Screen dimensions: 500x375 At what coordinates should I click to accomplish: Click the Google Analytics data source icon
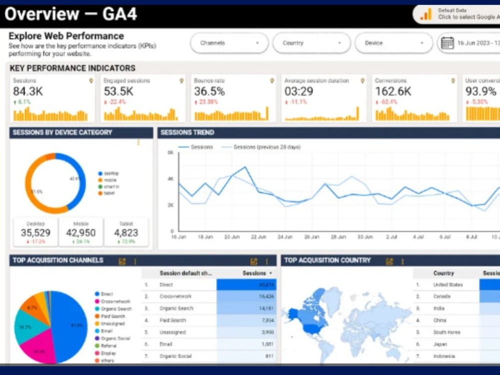[x=425, y=14]
